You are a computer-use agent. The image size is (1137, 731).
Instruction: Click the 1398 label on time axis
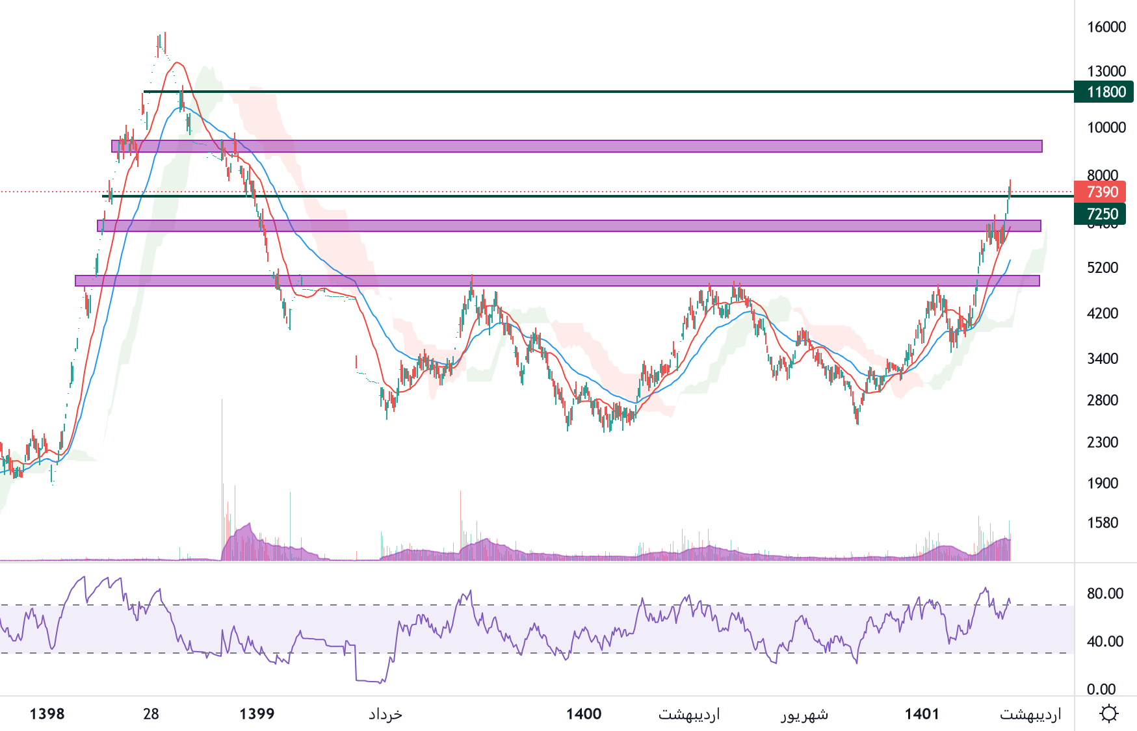(47, 714)
